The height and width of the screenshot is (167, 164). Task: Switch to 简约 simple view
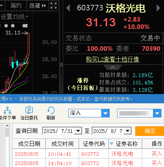point(16,6)
